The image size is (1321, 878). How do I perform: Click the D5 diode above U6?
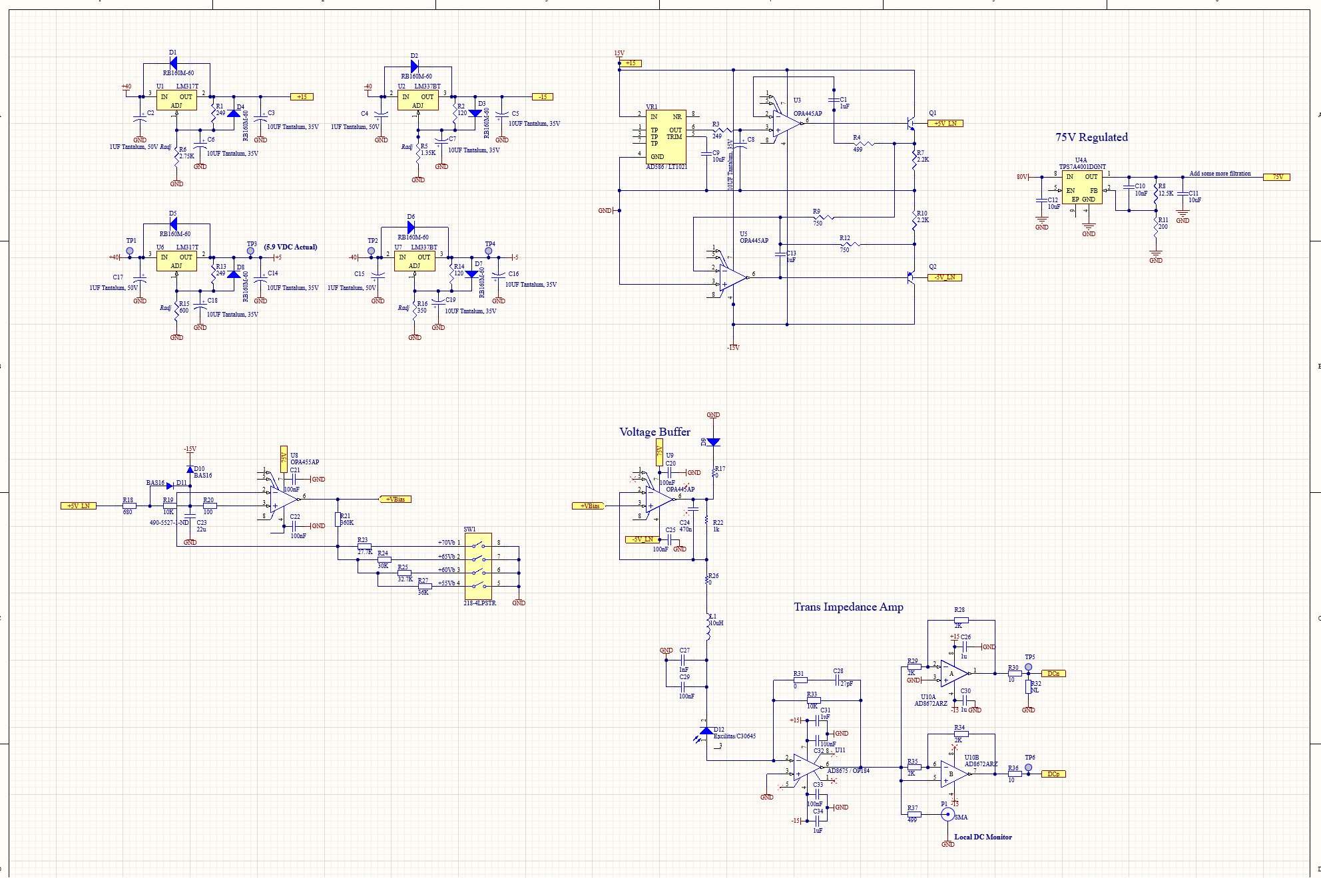(x=173, y=224)
